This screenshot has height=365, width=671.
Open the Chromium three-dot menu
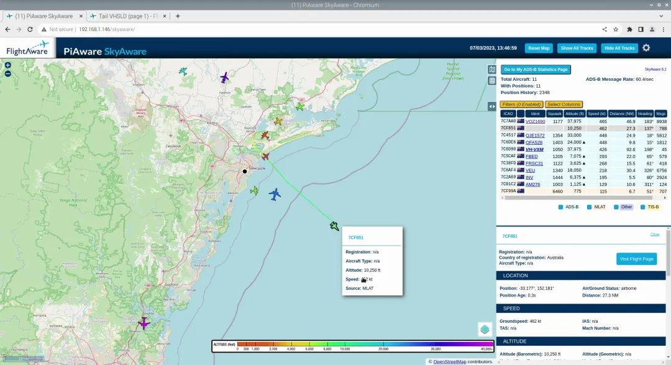point(664,30)
